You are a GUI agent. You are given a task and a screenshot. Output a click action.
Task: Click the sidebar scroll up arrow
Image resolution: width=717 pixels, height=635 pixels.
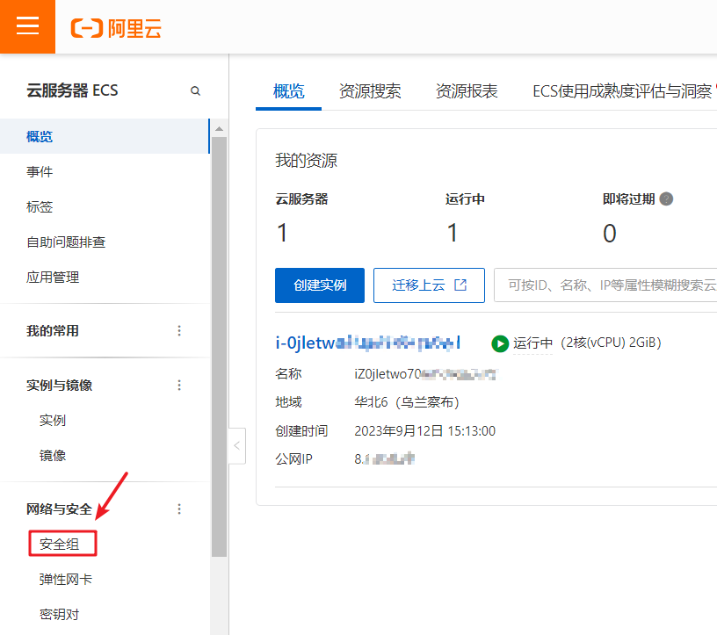click(x=220, y=129)
